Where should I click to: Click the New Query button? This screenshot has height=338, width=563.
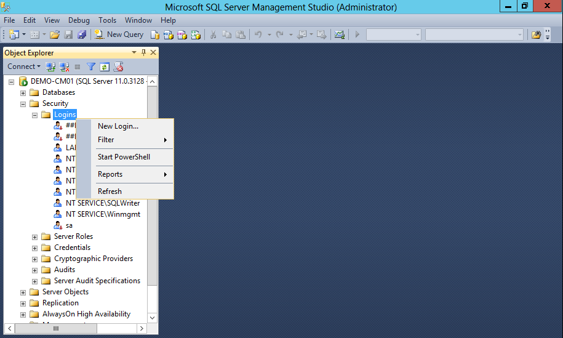point(119,34)
